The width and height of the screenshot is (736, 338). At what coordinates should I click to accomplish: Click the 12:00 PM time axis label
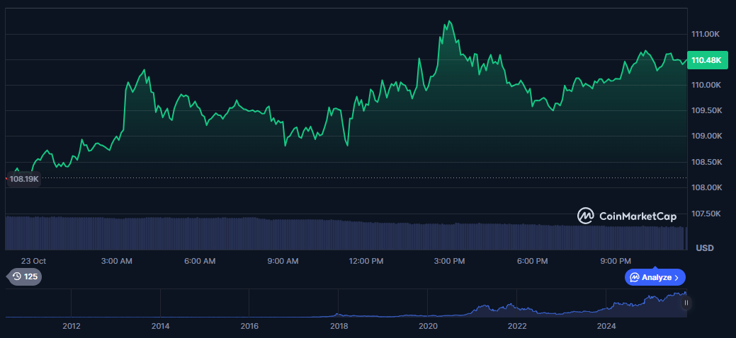(366, 261)
